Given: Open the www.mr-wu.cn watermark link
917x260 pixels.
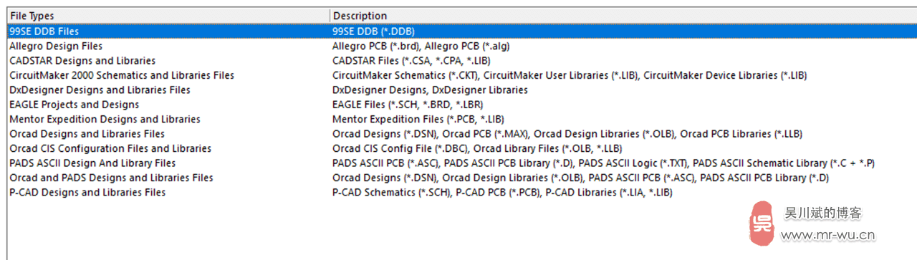Looking at the screenshot, I should click(x=828, y=235).
